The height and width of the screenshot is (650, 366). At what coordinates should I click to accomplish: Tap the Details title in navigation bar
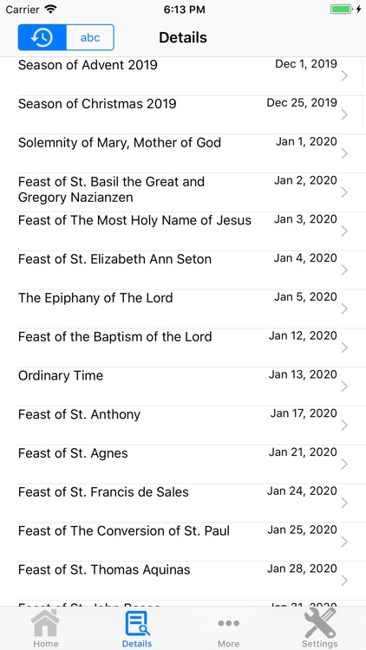click(183, 38)
